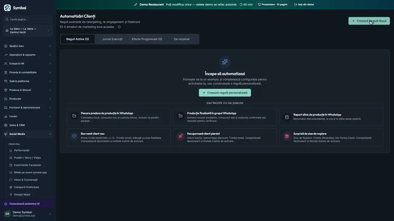Click the Echipă & HR people icon
Screen dimensions: 394x221
click(6, 64)
